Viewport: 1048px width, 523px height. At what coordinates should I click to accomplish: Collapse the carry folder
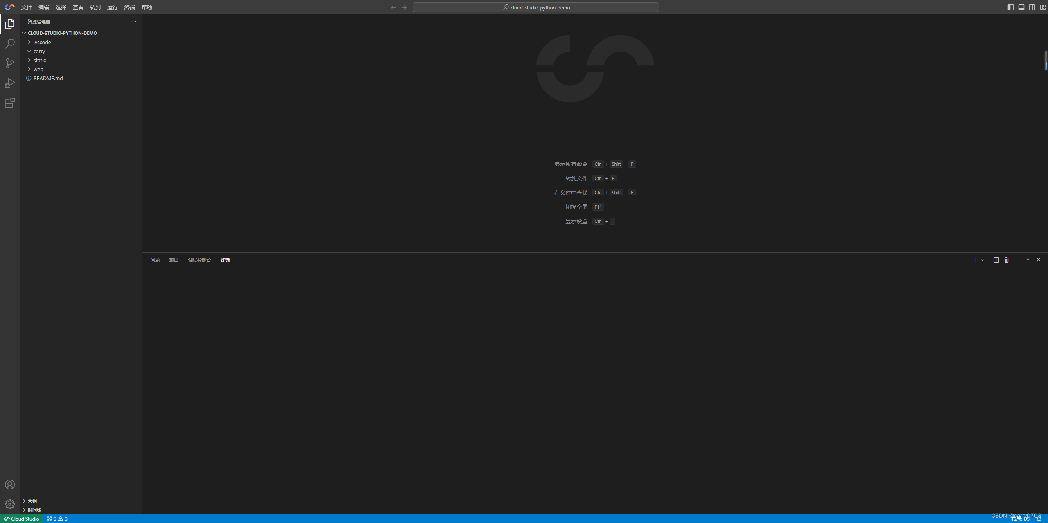tap(39, 51)
